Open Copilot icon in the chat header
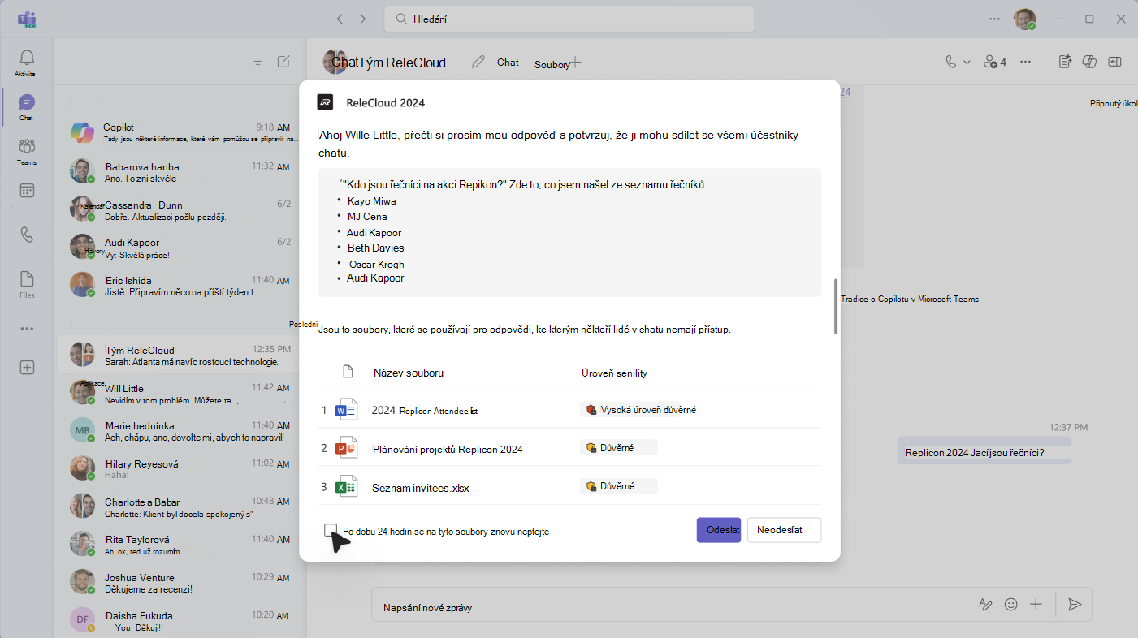 click(1090, 62)
